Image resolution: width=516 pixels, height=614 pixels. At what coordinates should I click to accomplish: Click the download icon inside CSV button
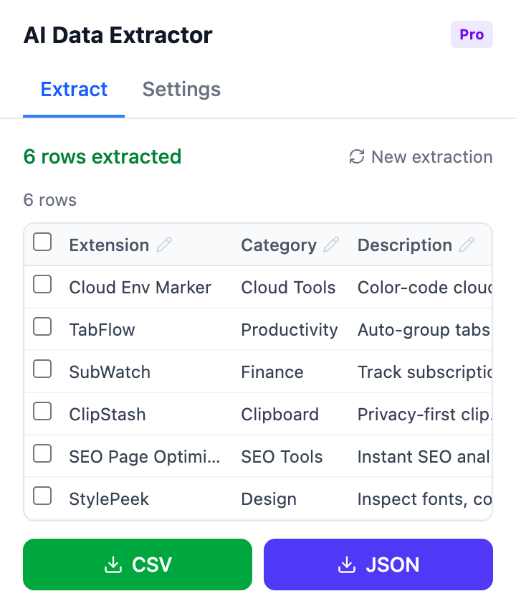tap(113, 565)
